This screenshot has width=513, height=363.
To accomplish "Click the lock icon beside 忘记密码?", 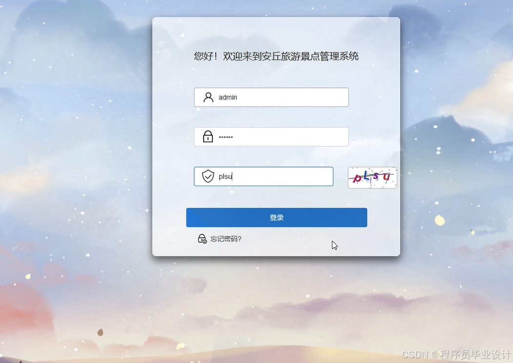I will click(x=202, y=239).
